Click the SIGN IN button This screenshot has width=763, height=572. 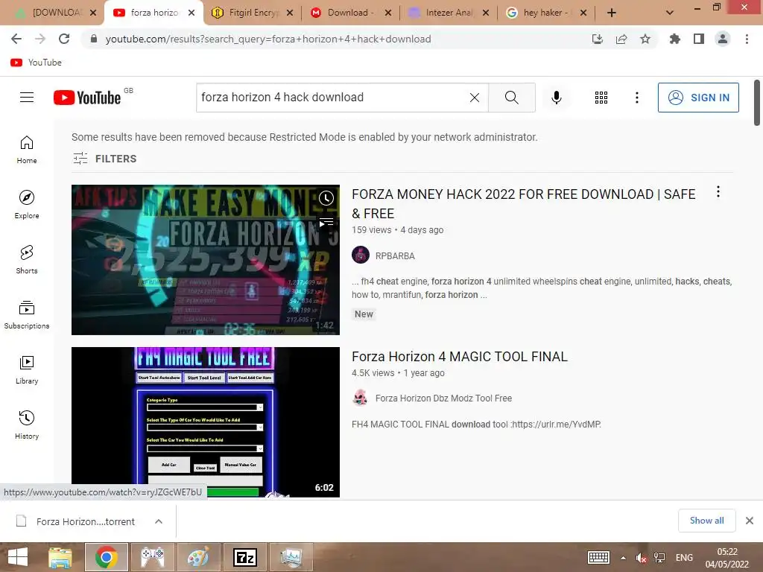(698, 98)
